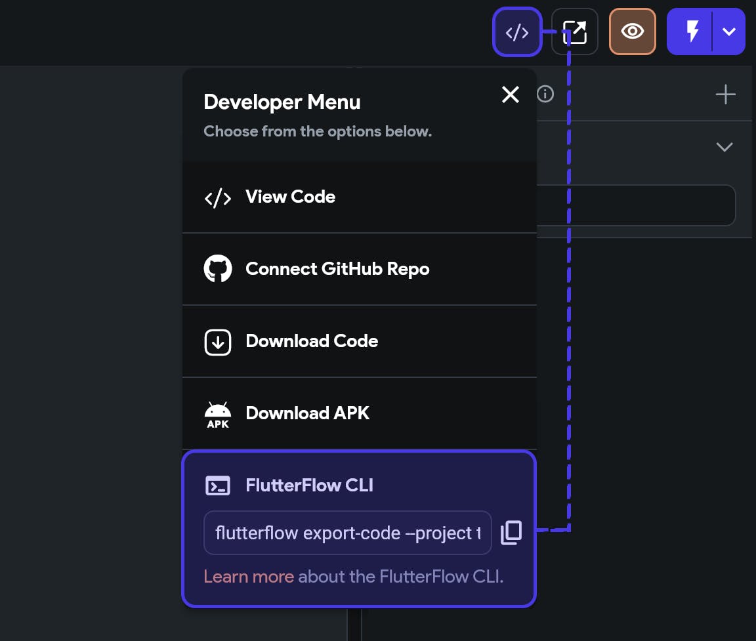Image resolution: width=756 pixels, height=641 pixels.
Task: Click the FlutterFlow CLI terminal icon
Action: [x=218, y=486]
